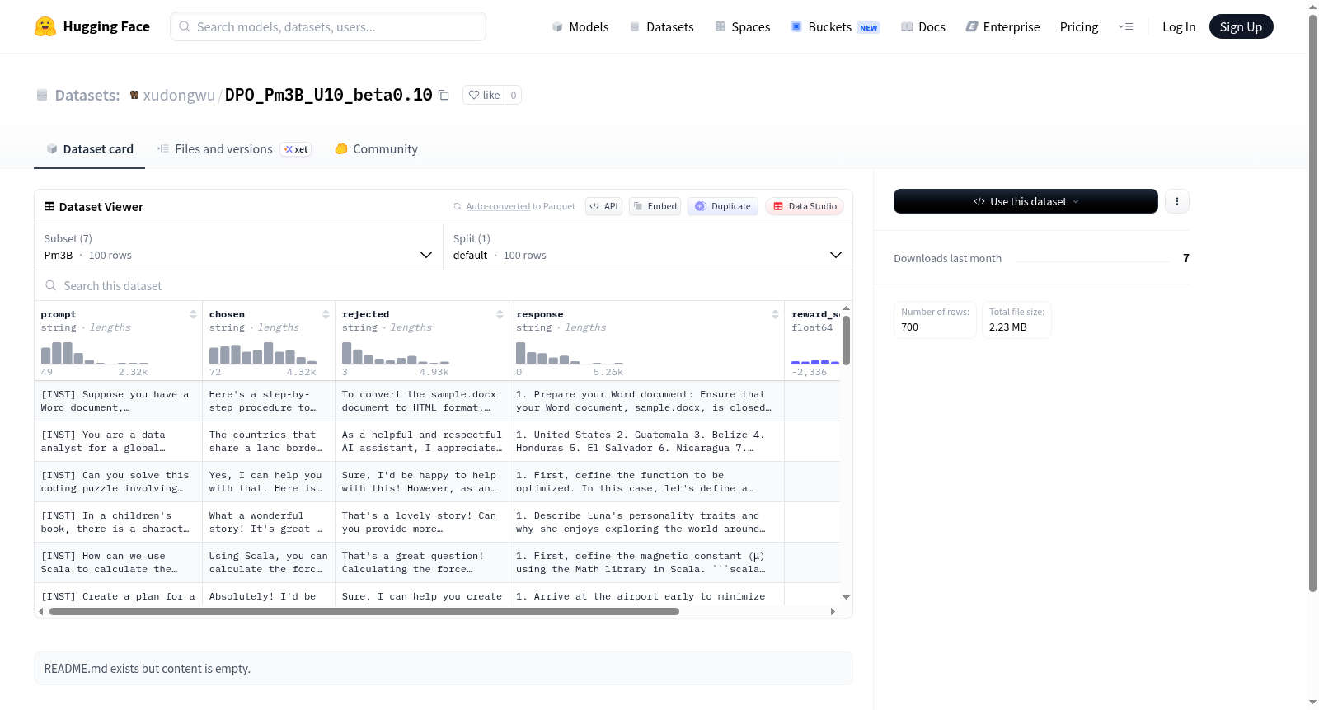
Task: Open the API button
Action: (603, 206)
